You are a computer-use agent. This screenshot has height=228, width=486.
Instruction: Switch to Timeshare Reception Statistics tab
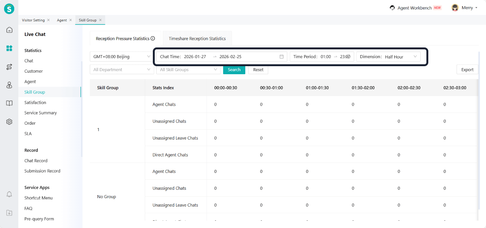(197, 38)
